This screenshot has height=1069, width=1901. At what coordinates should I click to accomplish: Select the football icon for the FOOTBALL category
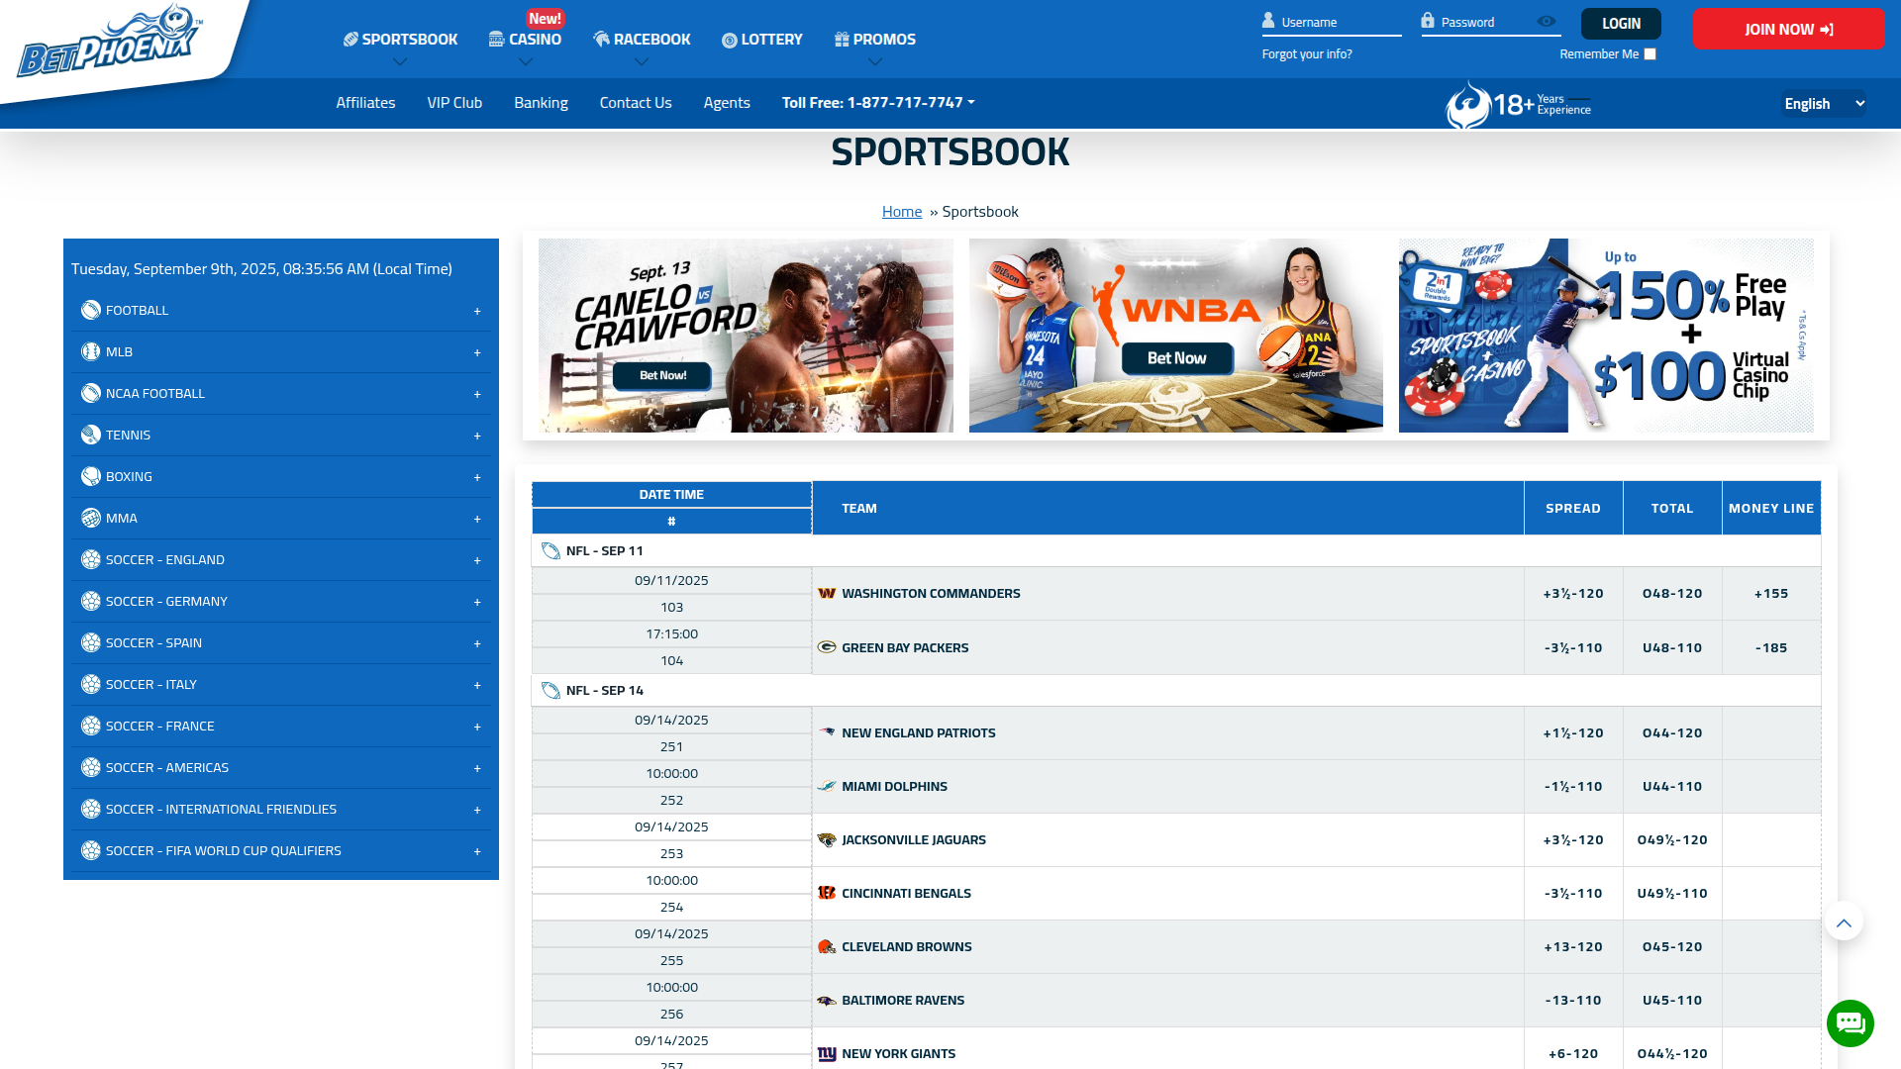click(x=89, y=309)
